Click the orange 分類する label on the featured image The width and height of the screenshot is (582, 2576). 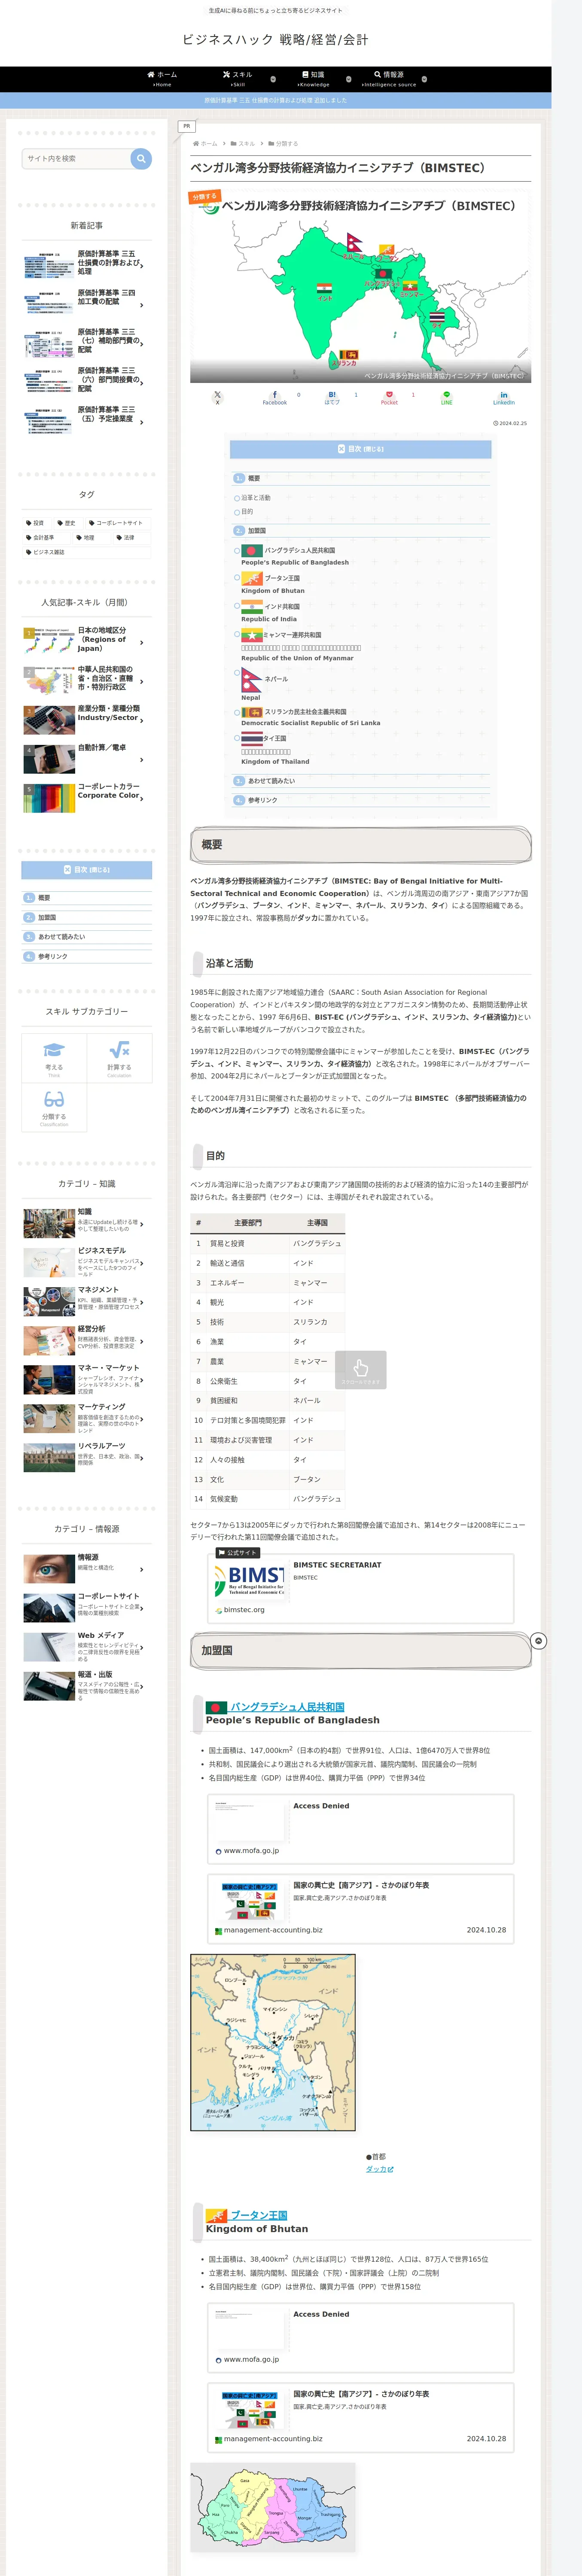pos(204,197)
